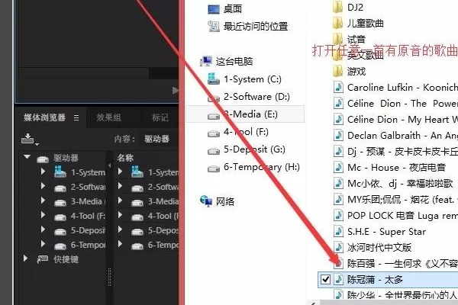Expand 1-System in the left tree
Viewport: 458px width, 305px height.
(43, 172)
